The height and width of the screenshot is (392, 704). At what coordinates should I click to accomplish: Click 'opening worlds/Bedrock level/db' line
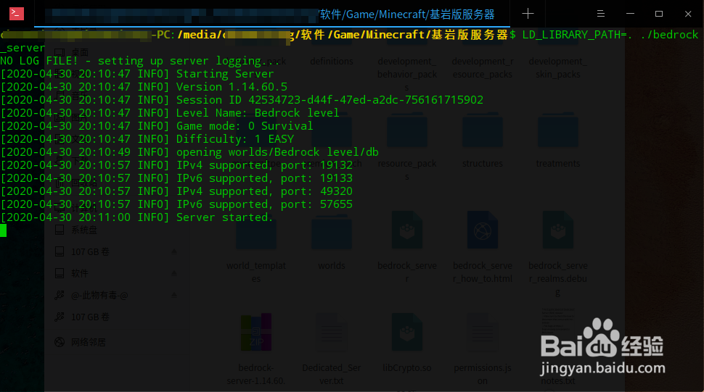tap(189, 152)
